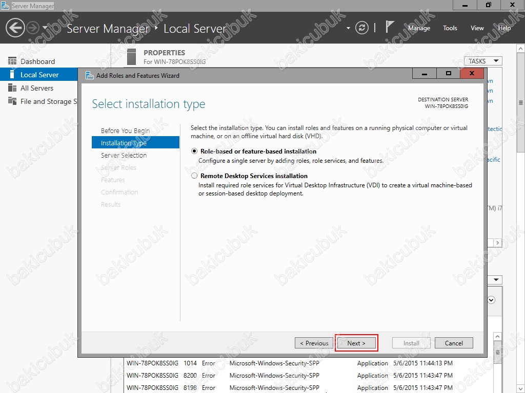Open the Help menu
Image resolution: width=525 pixels, height=393 pixels.
pyautogui.click(x=504, y=28)
